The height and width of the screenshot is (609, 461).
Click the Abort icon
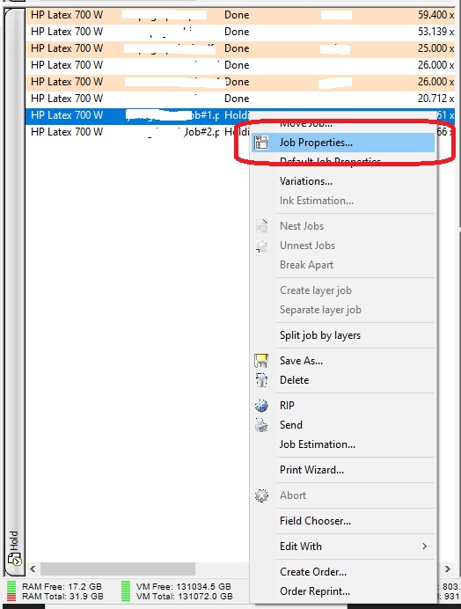coord(261,495)
